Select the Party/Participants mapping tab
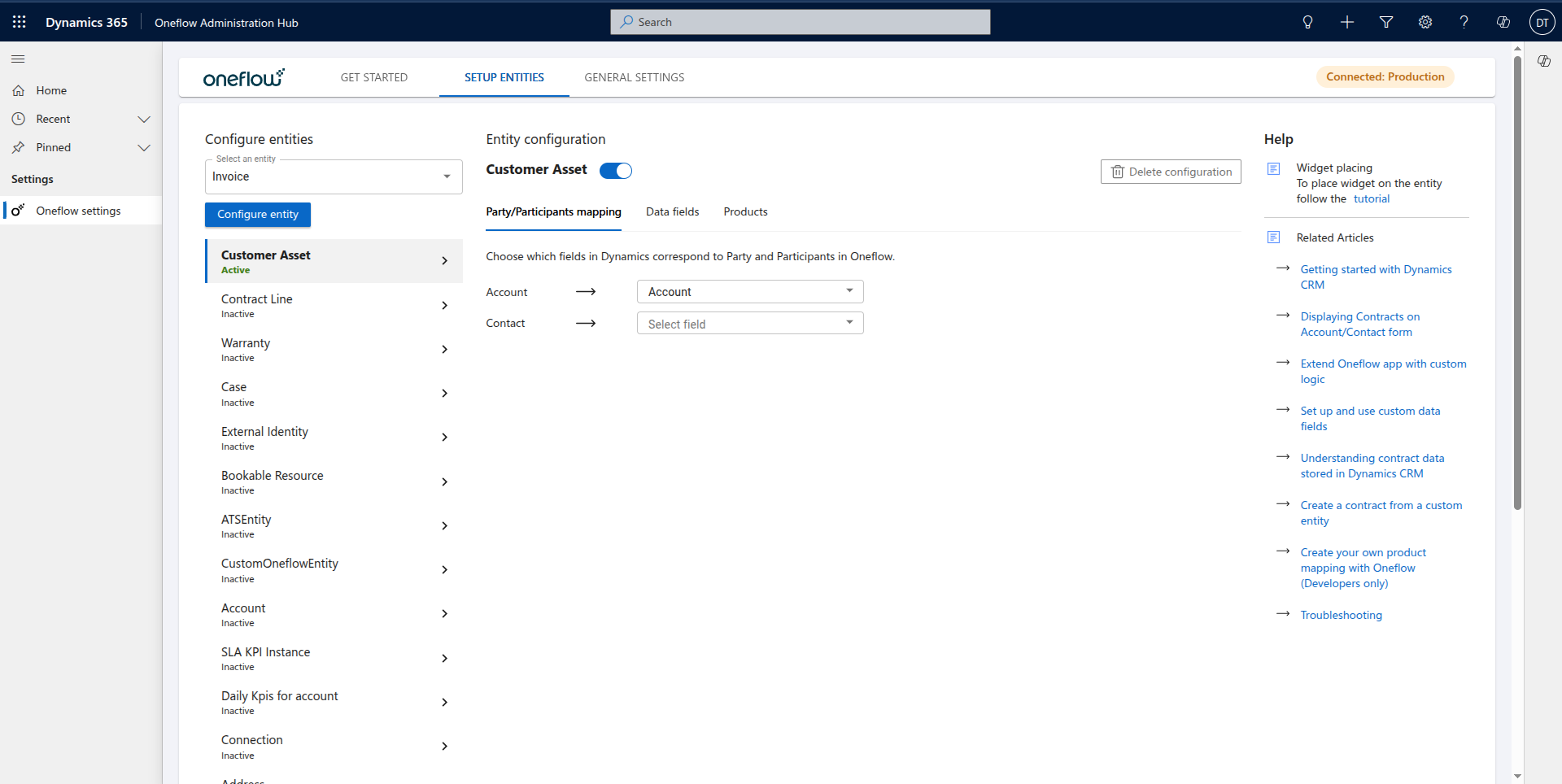Image resolution: width=1562 pixels, height=784 pixels. pos(553,211)
